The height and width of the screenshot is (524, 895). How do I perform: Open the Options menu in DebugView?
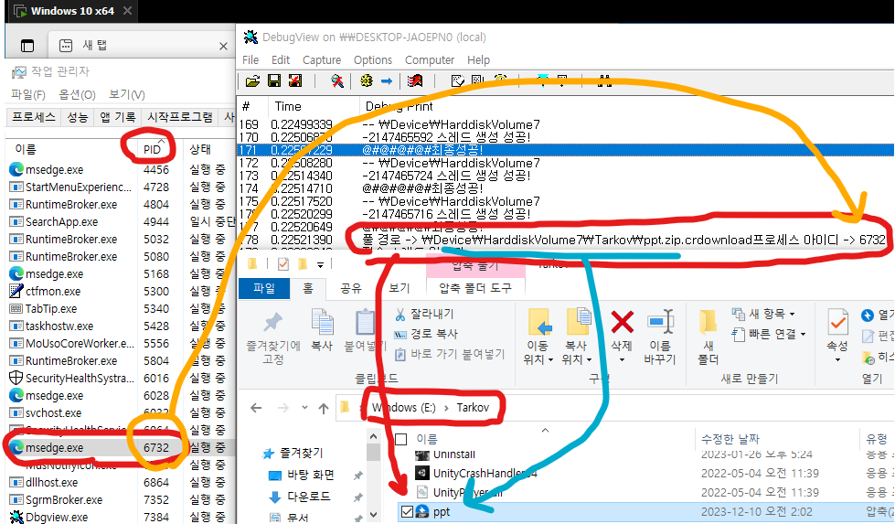click(373, 60)
